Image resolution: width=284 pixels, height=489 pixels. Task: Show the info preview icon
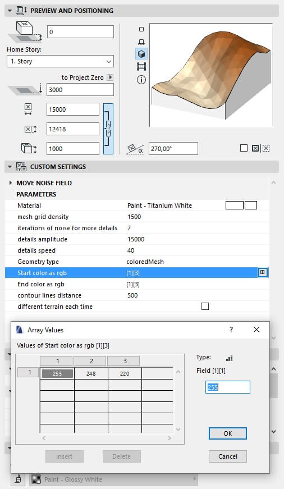tap(141, 80)
